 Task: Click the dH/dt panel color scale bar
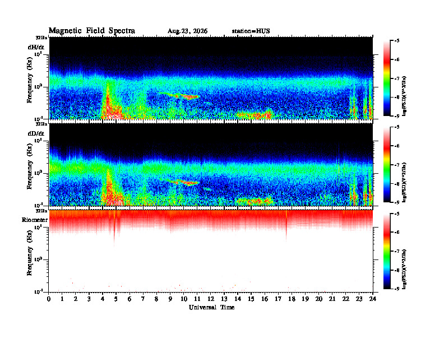pyautogui.click(x=387, y=78)
